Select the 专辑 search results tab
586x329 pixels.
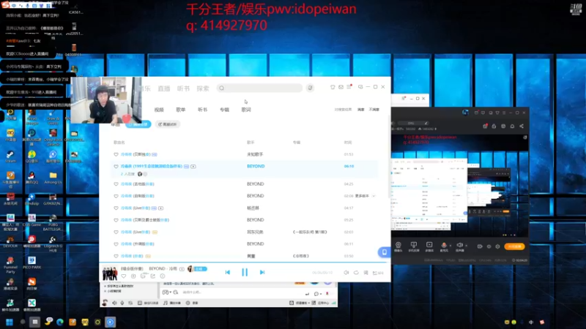point(224,110)
